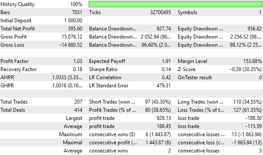Viewport: 263px width, 155px height.
Task: Select the Expected Payoff value 1.91
Action: point(166,61)
